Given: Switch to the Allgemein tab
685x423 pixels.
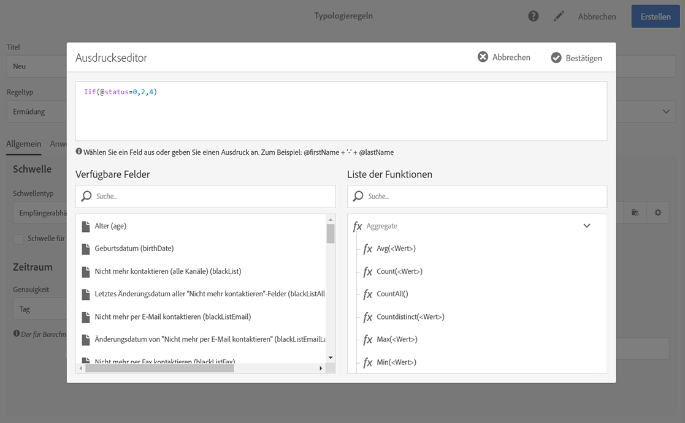Looking at the screenshot, I should 24,144.
